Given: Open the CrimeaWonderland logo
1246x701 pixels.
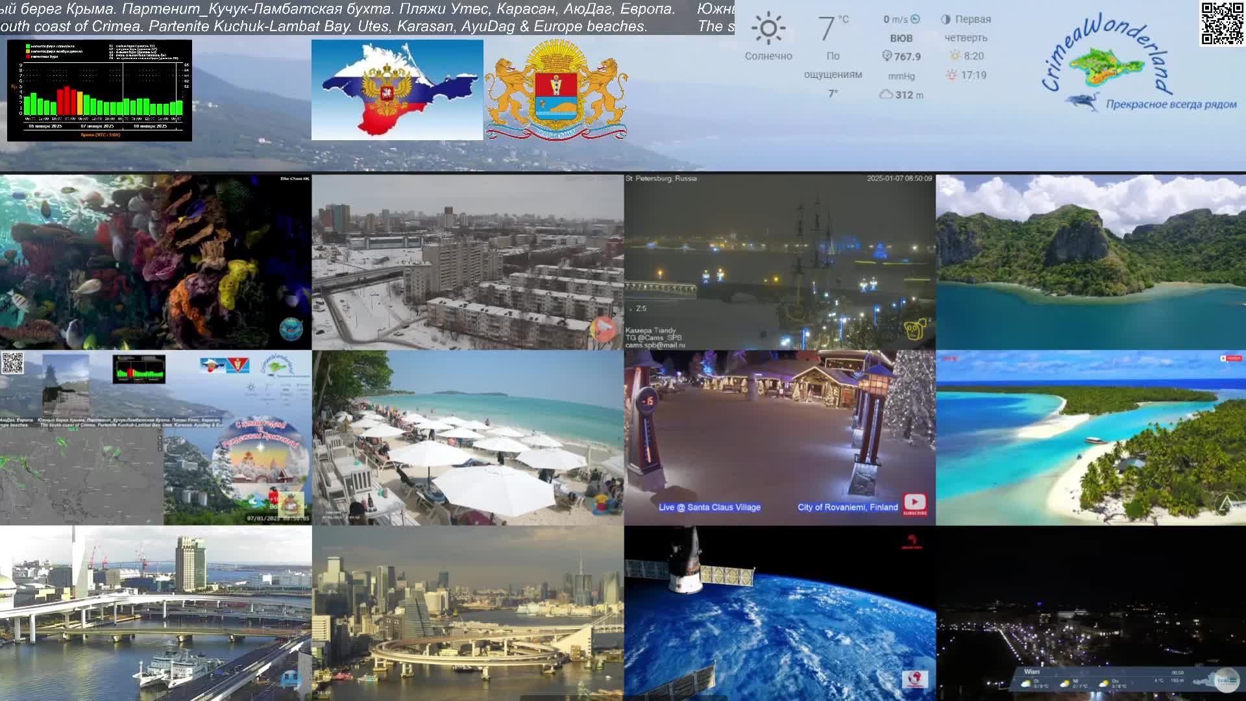Looking at the screenshot, I should coord(1139,63).
